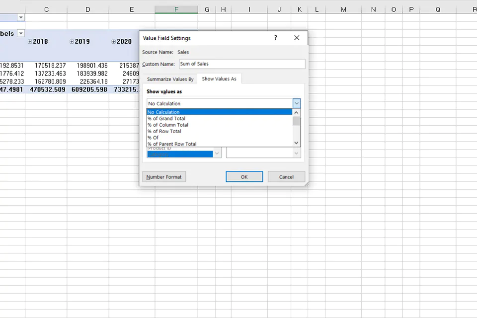Select column F header
This screenshot has width=477, height=318.
(176, 9)
